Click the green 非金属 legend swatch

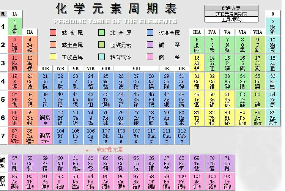tap(101, 33)
